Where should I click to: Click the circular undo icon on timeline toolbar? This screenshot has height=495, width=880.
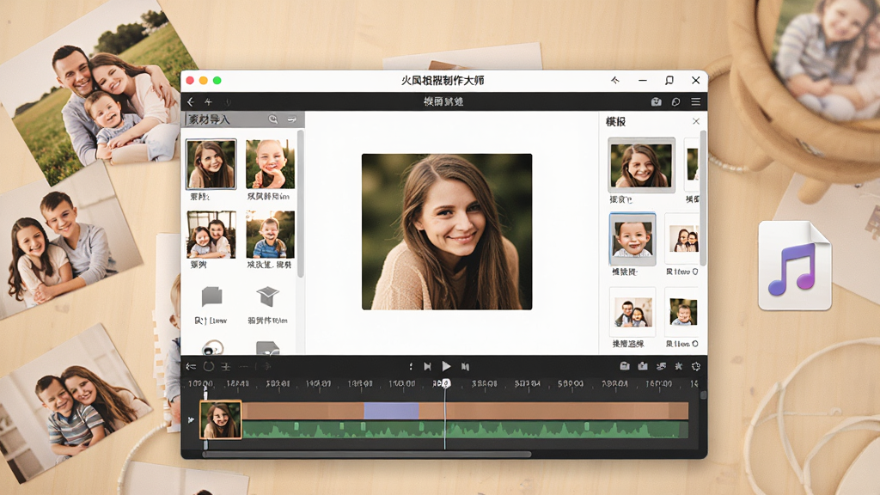coord(209,366)
